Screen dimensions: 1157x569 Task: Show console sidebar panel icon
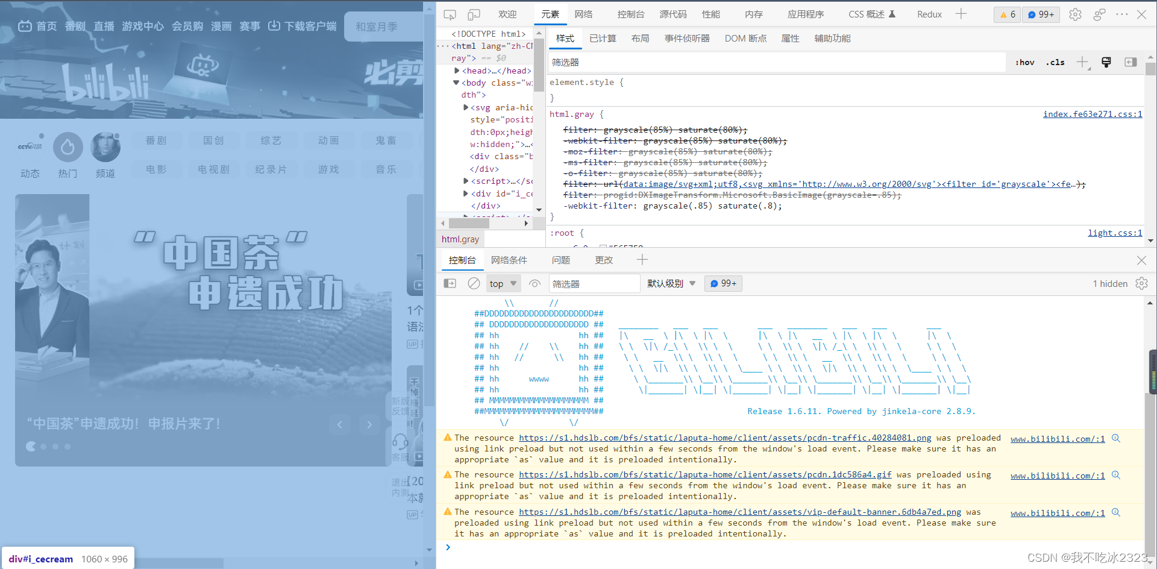(x=450, y=283)
